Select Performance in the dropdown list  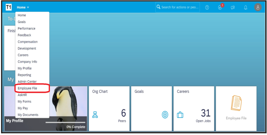tap(26, 28)
